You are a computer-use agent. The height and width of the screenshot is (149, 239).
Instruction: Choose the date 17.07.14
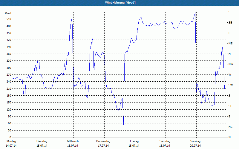point(103,146)
